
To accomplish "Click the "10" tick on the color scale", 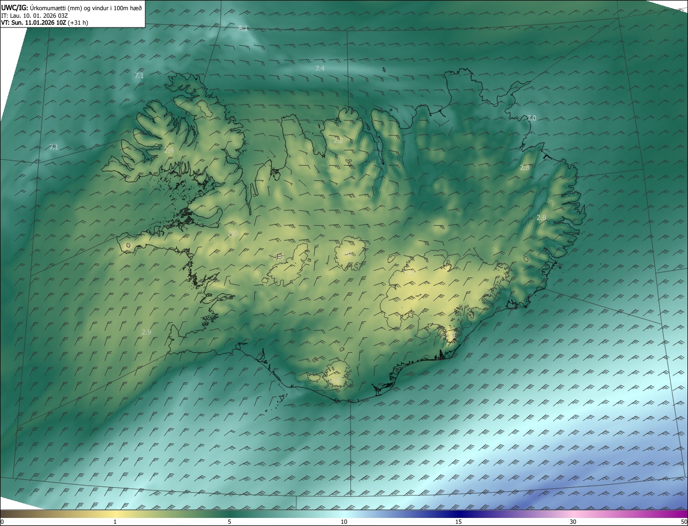I will tap(344, 522).
